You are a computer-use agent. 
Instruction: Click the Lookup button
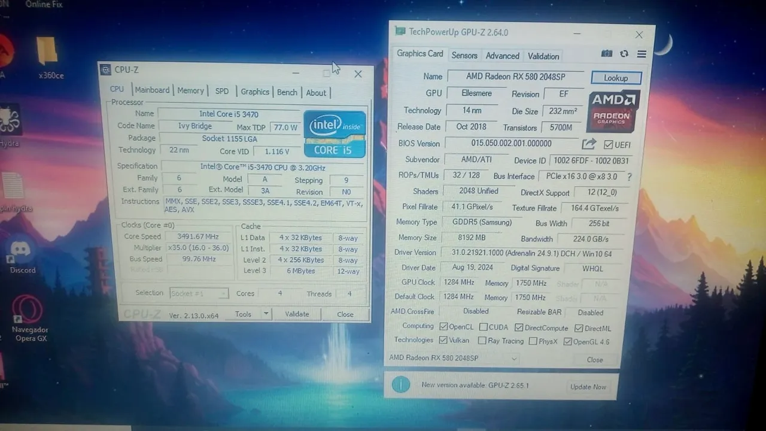tap(616, 78)
